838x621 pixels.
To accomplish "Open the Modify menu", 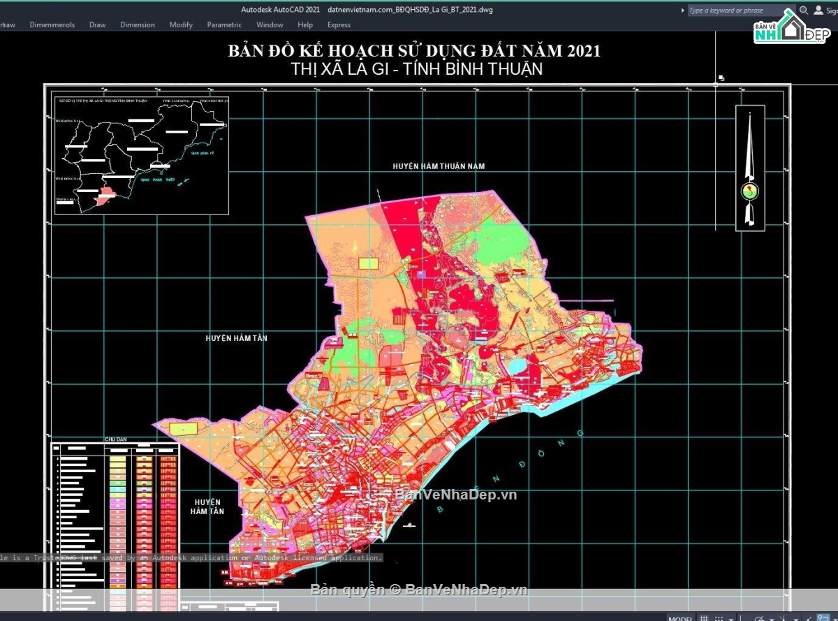I will coord(181,24).
